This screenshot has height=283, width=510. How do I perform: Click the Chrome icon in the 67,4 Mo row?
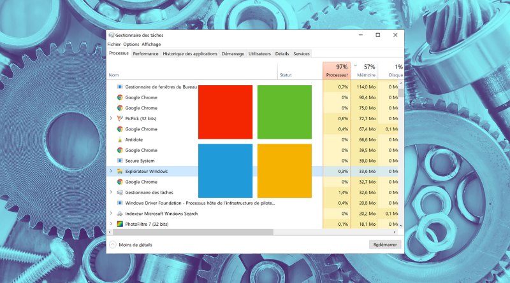120,129
